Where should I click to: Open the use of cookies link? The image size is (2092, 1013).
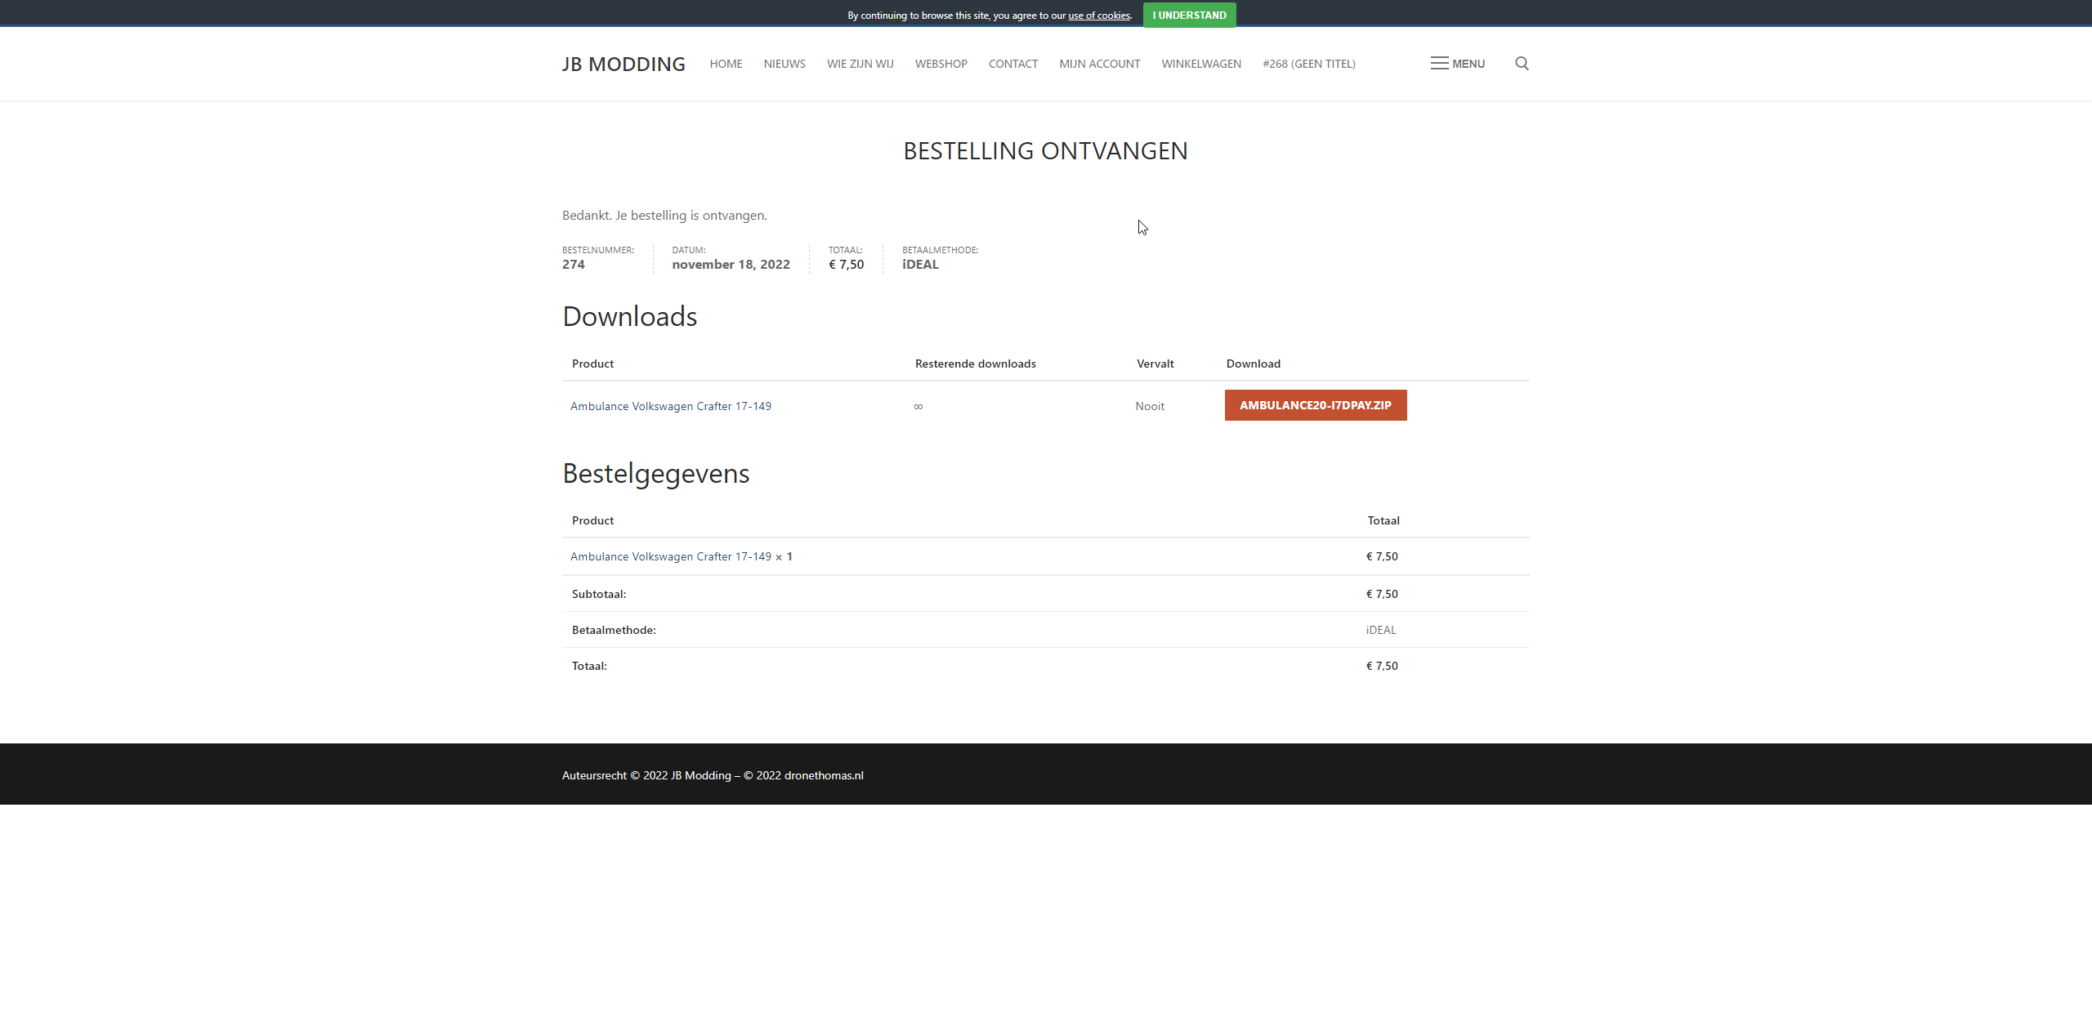[x=1098, y=16]
